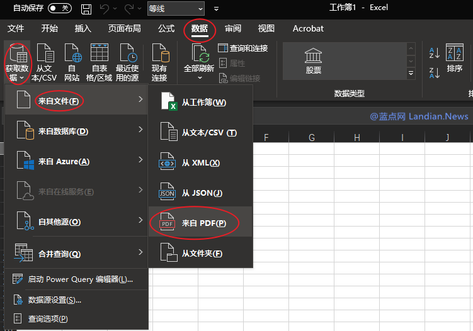Click the Redo arrow icon
The image size is (473, 331).
click(129, 9)
